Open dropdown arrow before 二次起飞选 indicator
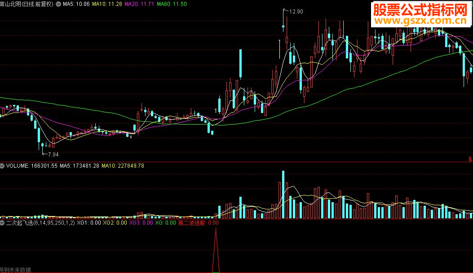 pos(2,223)
